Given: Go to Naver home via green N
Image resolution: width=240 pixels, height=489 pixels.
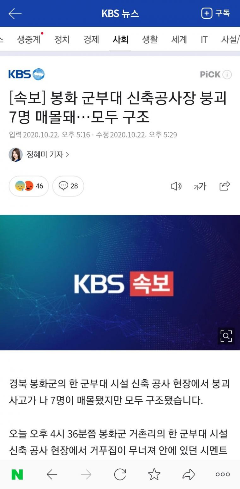Looking at the screenshot, I should pos(17,474).
